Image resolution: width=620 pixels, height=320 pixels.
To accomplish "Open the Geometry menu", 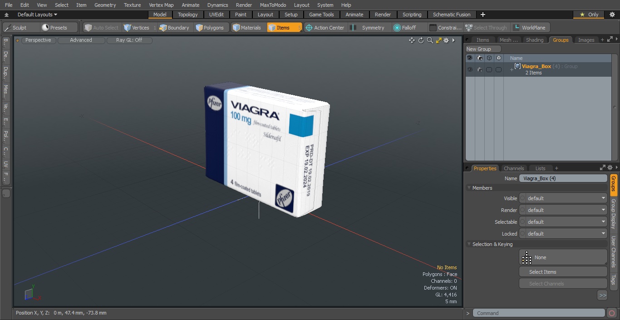I will 105,5.
